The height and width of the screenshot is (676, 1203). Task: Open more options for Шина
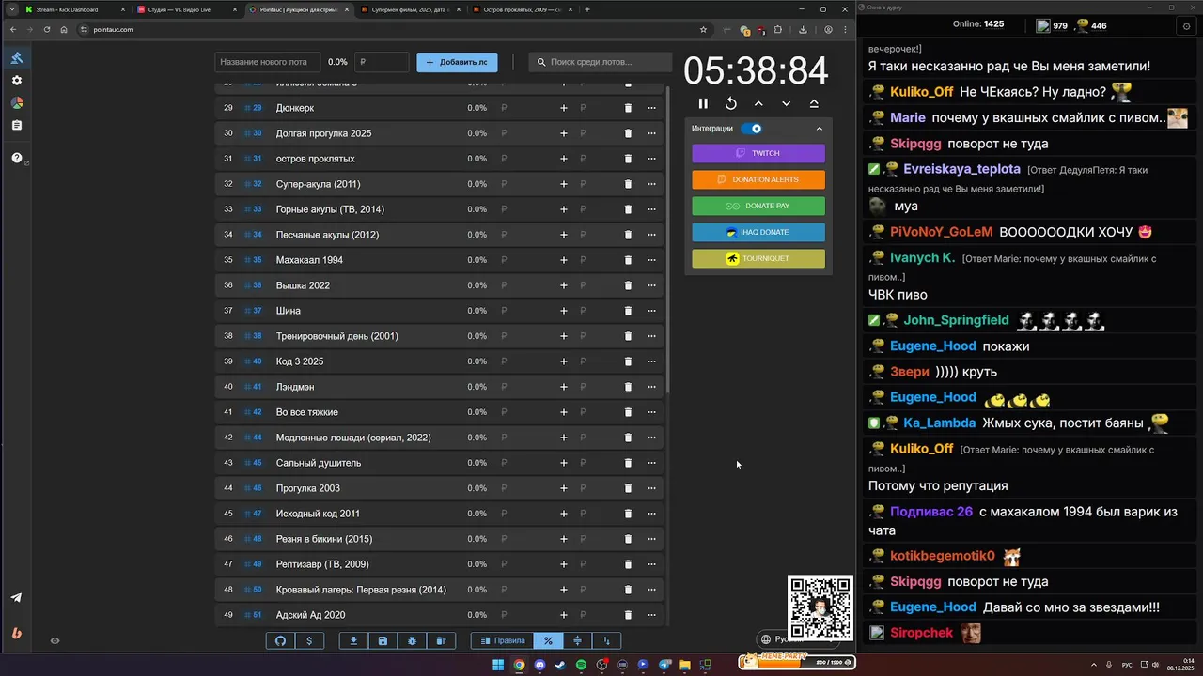651,311
